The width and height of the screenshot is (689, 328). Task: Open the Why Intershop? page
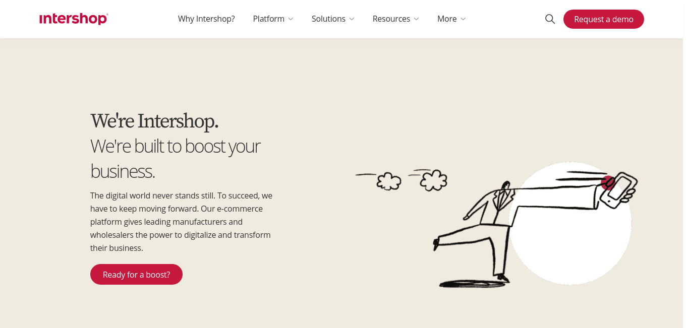tap(206, 19)
